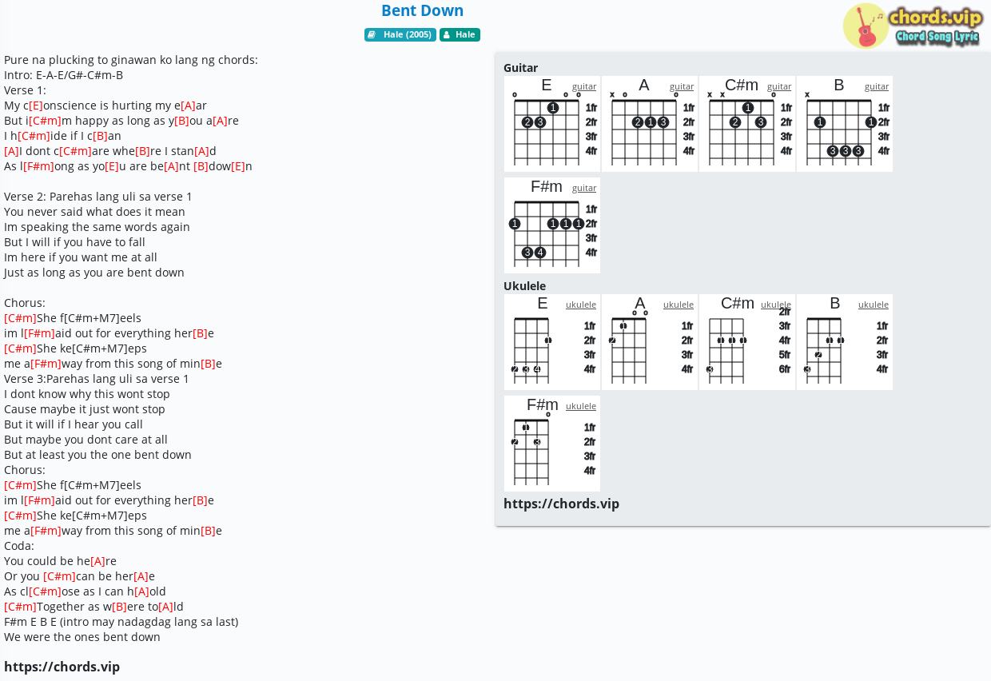View the ukulele A chord diagram

tap(650, 342)
